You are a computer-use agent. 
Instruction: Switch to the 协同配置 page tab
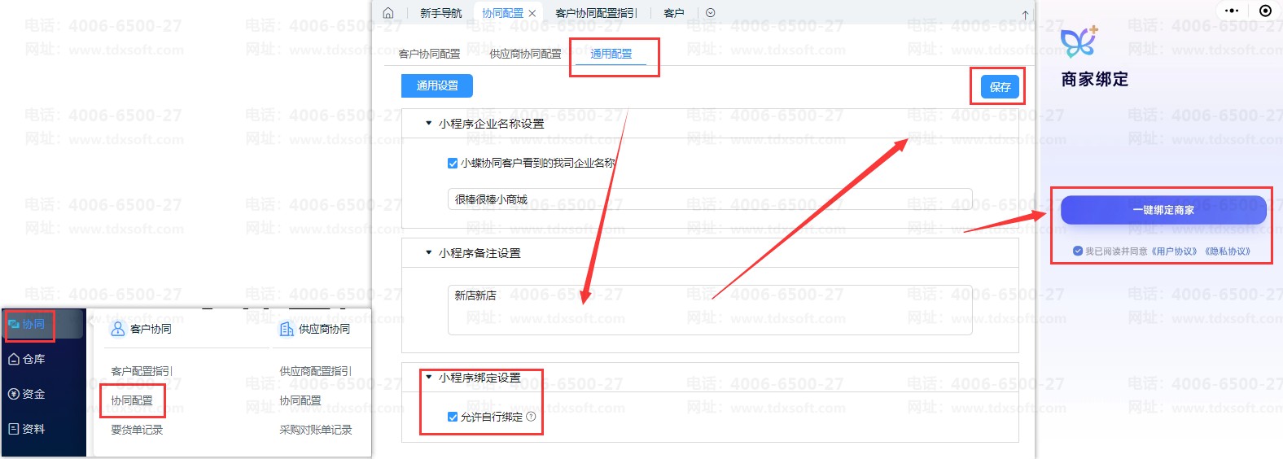[x=502, y=13]
